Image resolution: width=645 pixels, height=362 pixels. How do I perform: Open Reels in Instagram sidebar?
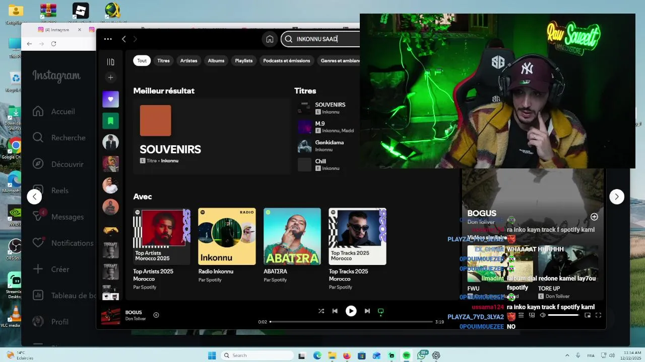click(x=50, y=191)
